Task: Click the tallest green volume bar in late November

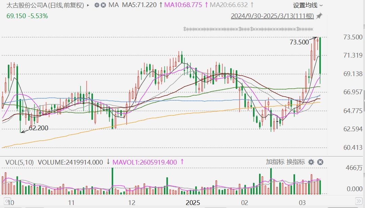Action: click(x=112, y=181)
